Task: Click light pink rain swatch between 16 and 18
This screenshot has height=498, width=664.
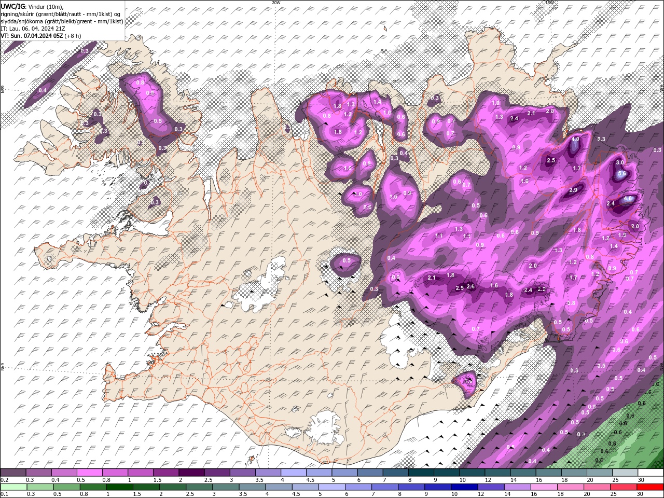Action: pos(543,487)
